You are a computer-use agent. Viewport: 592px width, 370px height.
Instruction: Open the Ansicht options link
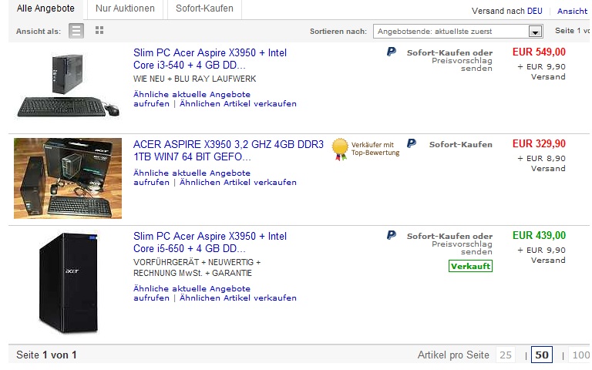pyautogui.click(x=573, y=11)
